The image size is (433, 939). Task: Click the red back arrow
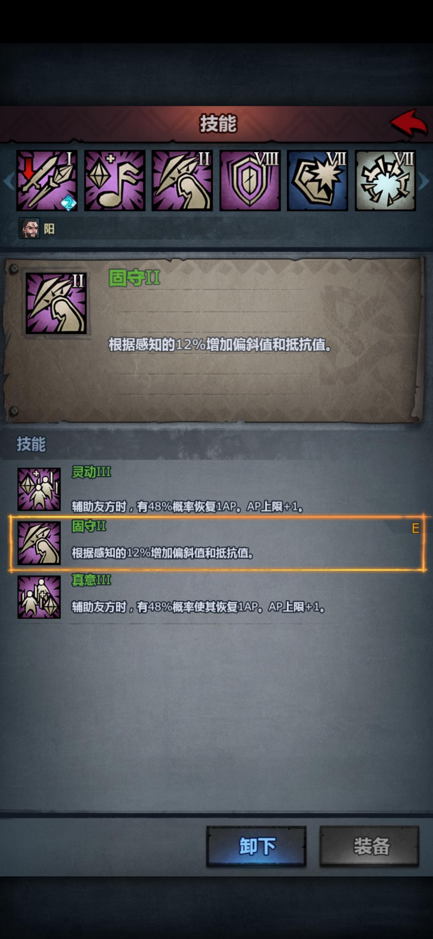point(409,123)
